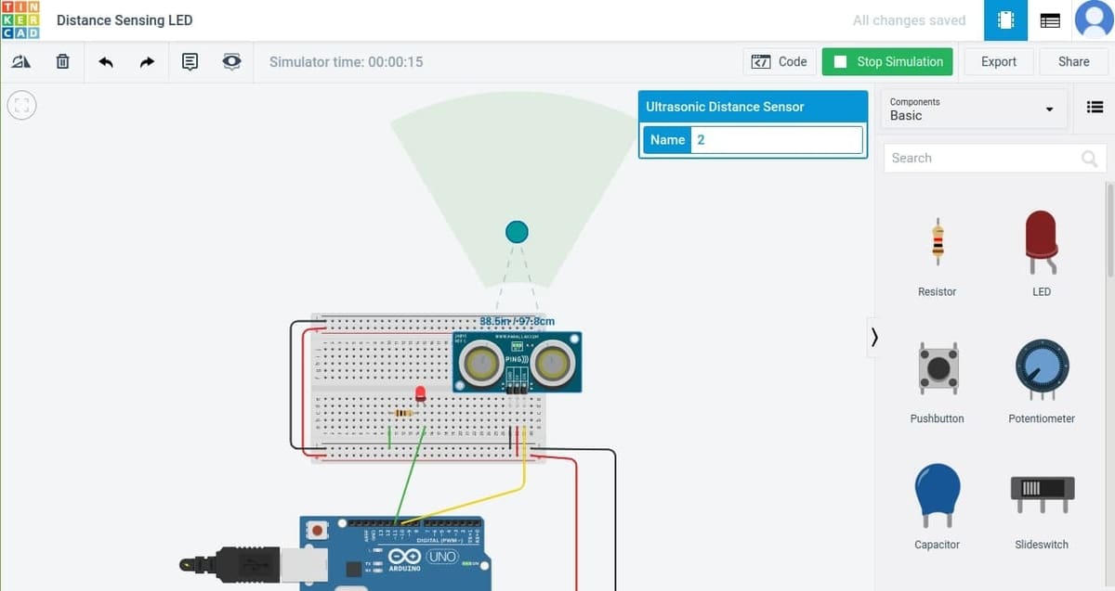Toggle components list view icon
Image resolution: width=1115 pixels, height=591 pixels.
coord(1095,108)
